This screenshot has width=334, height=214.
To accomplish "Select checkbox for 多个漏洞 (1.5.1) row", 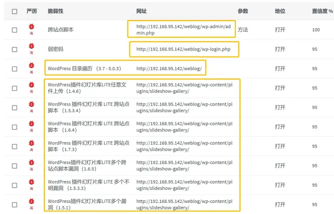I will (x=15, y=205).
